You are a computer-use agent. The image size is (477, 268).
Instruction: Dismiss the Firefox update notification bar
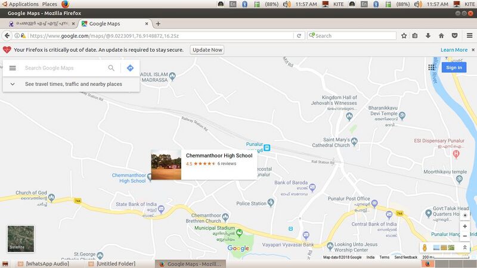[473, 50]
